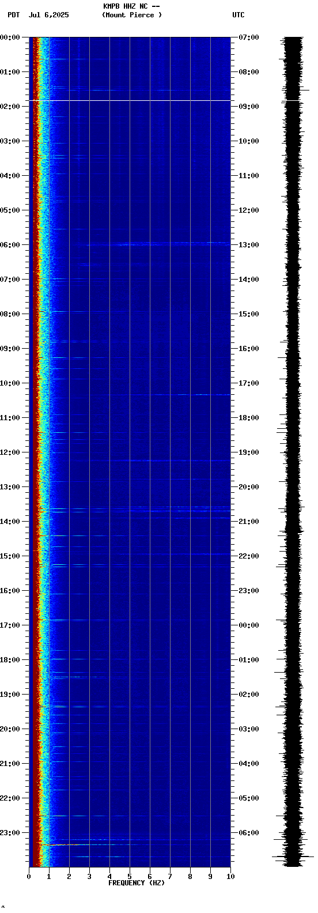Click the white data-gap line near 01:50 PDT
Screen dimensions: 318x913
pos(130,101)
